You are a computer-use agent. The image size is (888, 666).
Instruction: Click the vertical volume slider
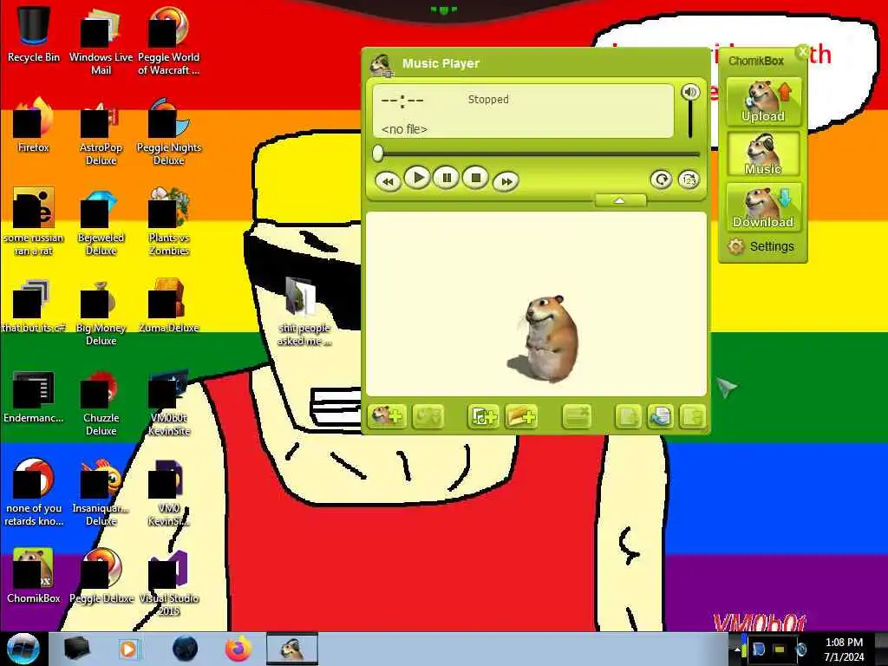[x=690, y=120]
